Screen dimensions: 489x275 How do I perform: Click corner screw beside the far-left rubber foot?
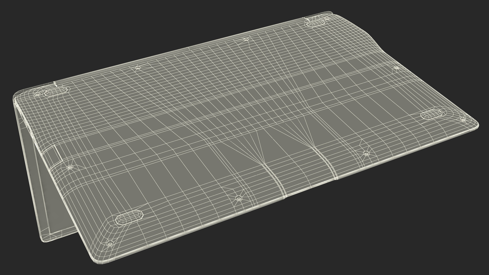coord(38,94)
